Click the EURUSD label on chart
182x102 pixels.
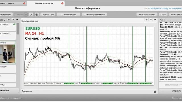(x=33, y=28)
